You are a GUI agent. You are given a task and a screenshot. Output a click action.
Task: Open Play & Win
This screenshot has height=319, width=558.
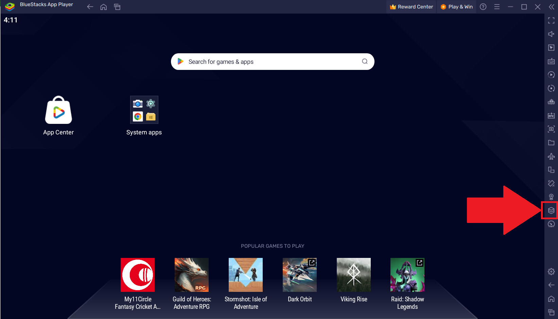tap(457, 7)
